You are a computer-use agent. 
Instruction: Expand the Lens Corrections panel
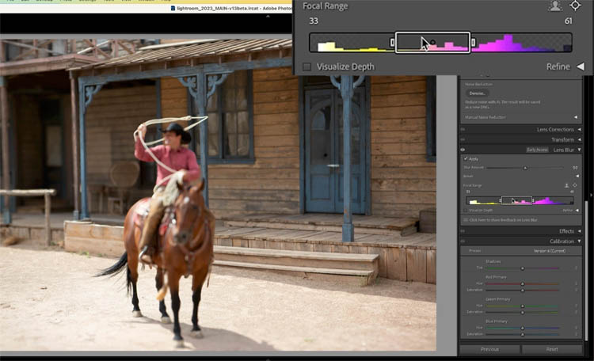579,129
